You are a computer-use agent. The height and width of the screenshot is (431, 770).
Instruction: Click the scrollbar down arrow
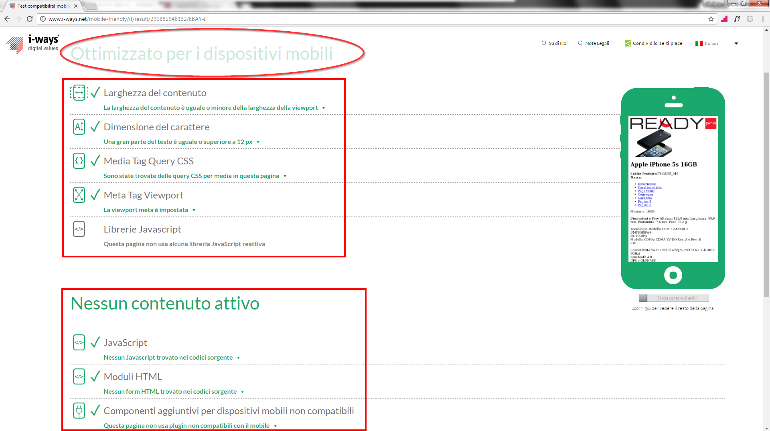click(x=766, y=428)
